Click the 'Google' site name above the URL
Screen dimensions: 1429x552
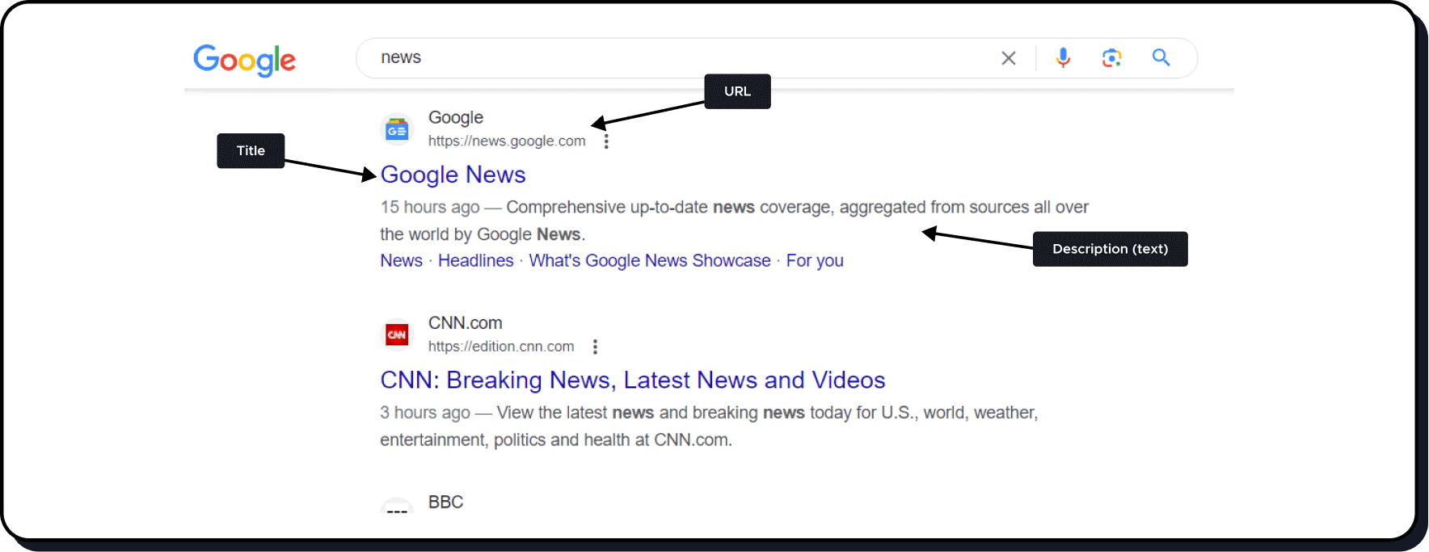point(456,118)
